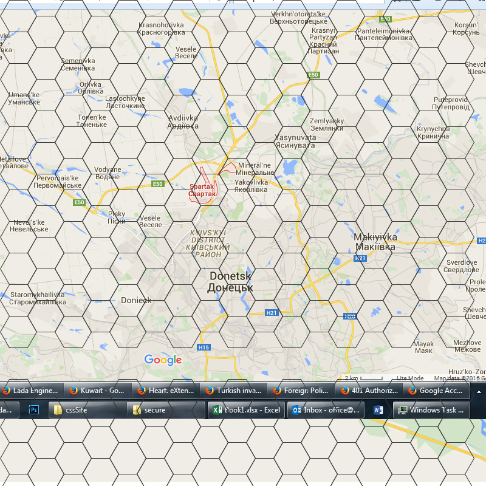The height and width of the screenshot is (486, 486).
Task: Click the Panteleimonivka label
Action: (x=383, y=34)
